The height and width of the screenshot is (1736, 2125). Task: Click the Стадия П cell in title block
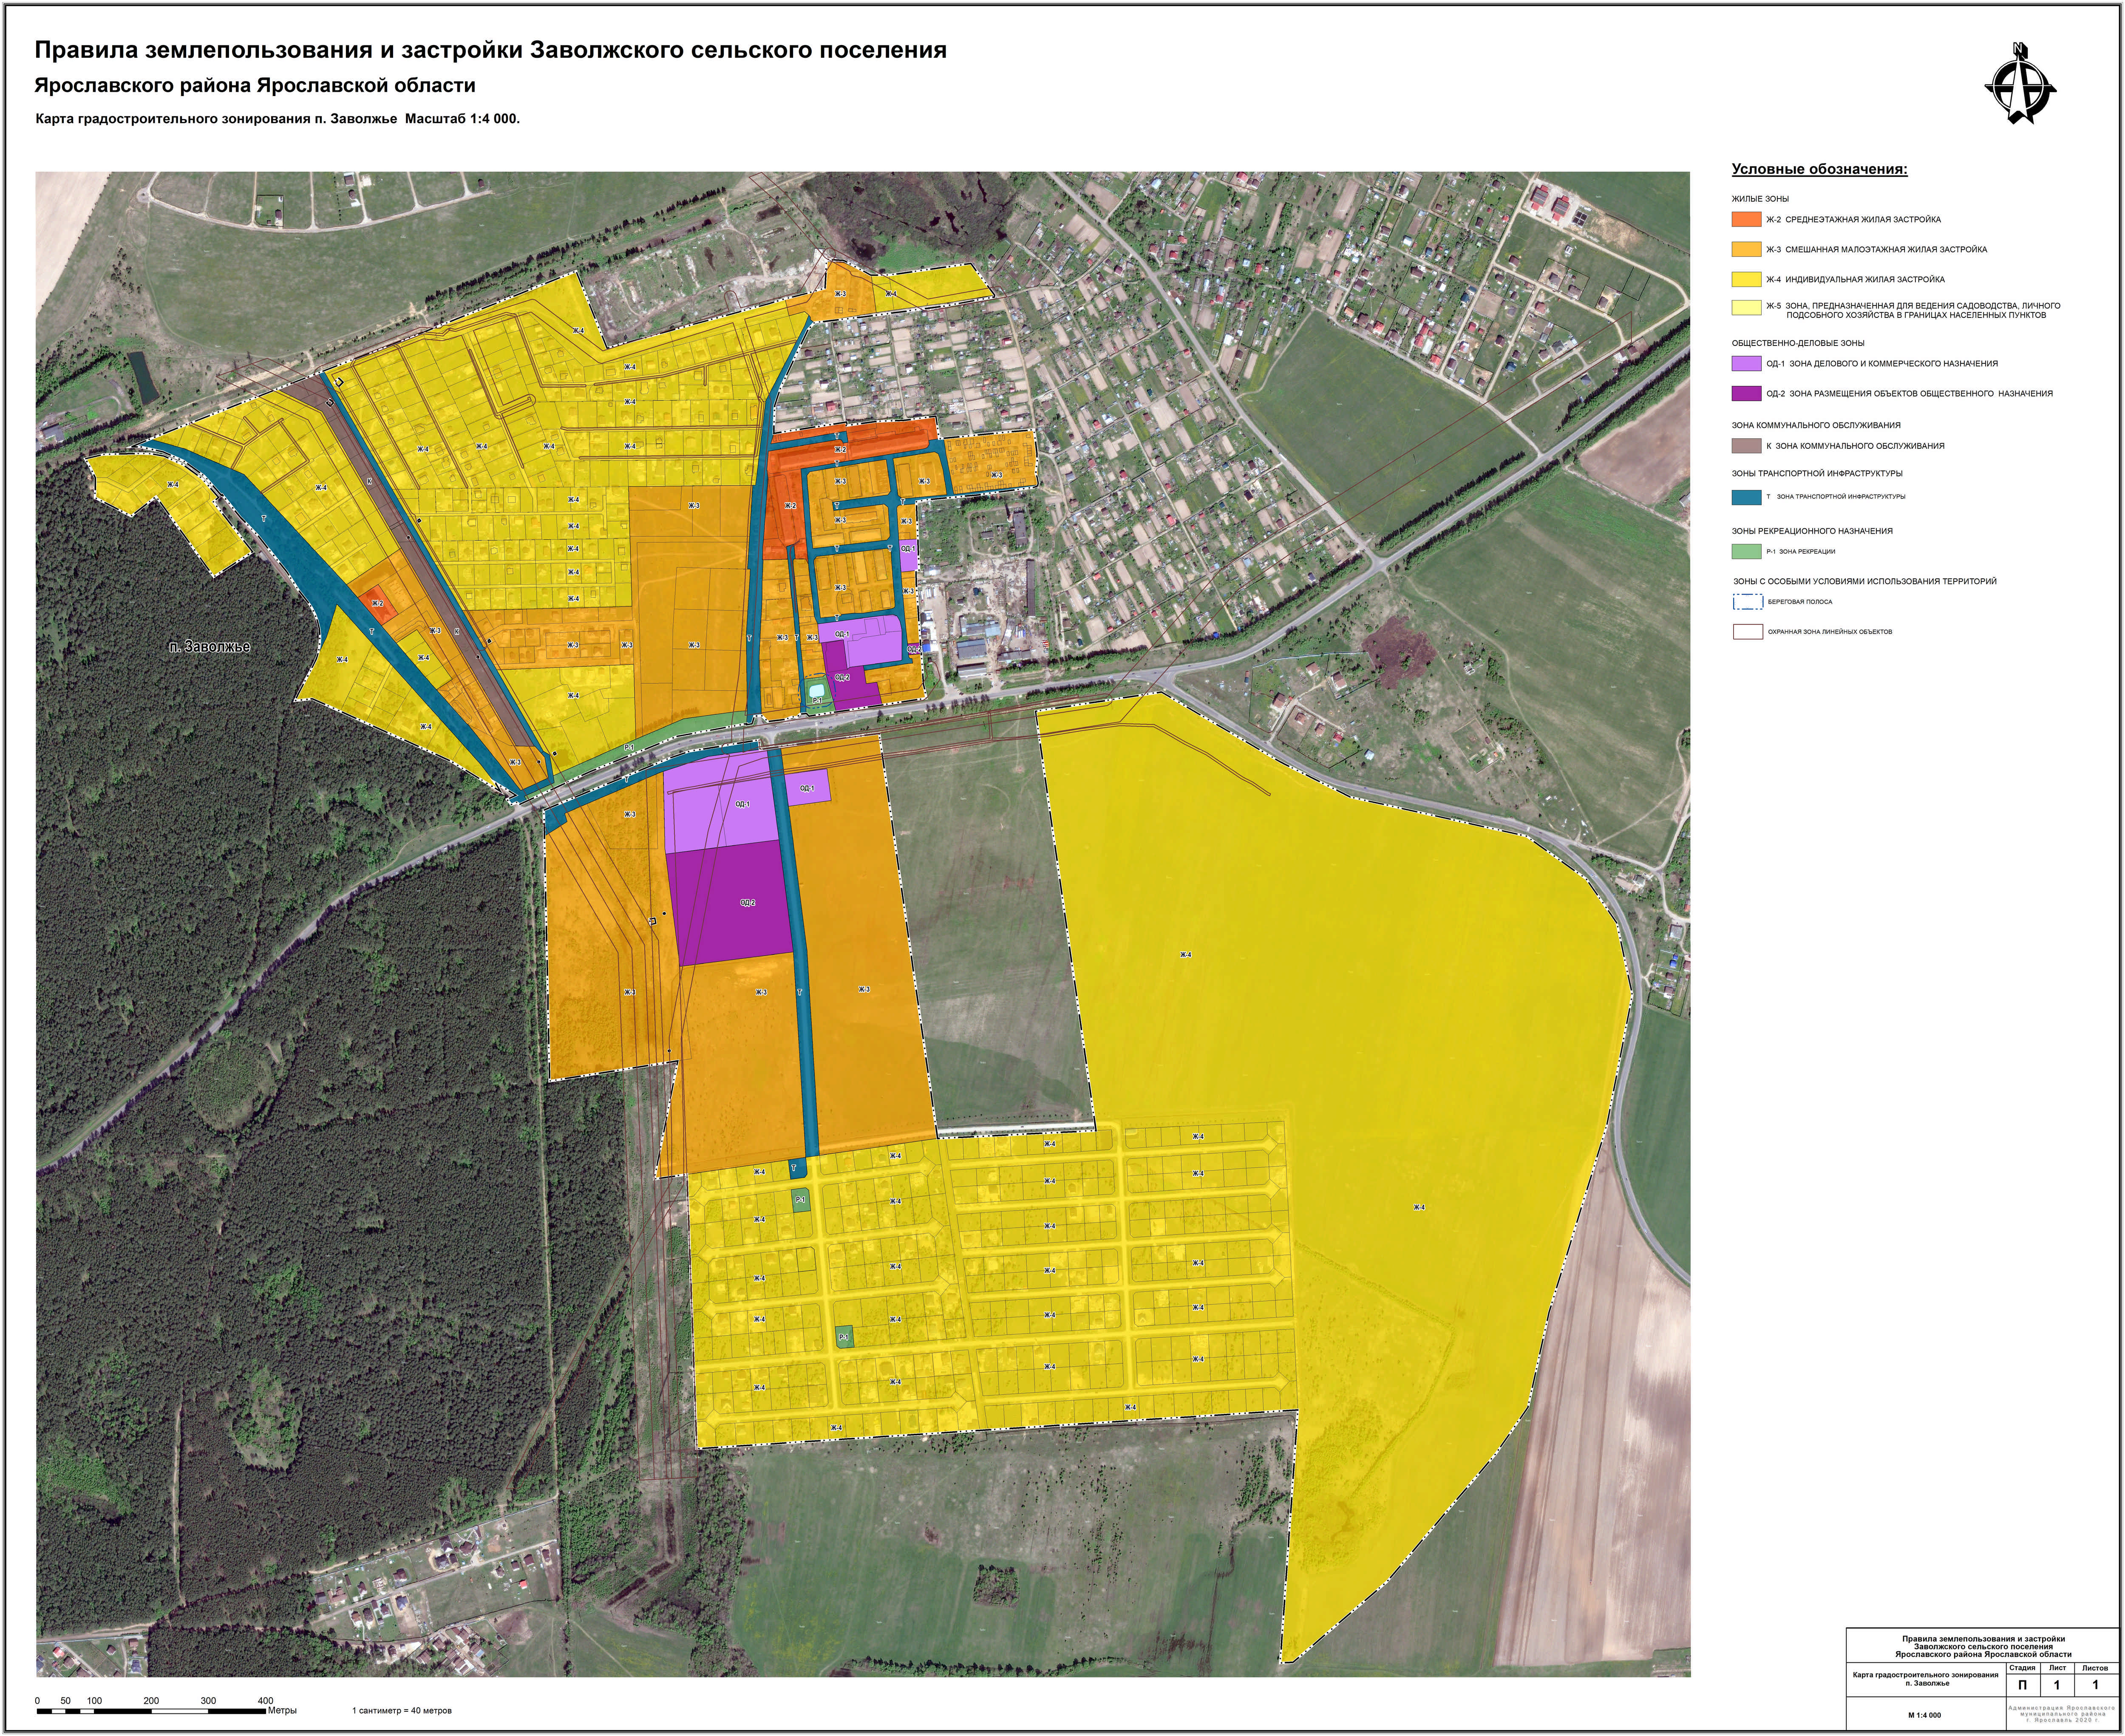click(2022, 1685)
